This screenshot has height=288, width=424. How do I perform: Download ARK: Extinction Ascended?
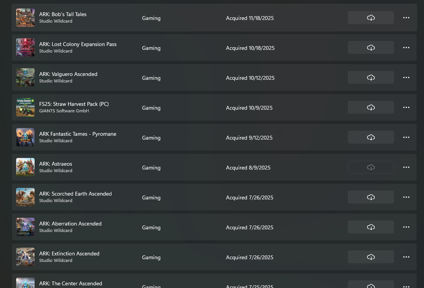(x=371, y=257)
